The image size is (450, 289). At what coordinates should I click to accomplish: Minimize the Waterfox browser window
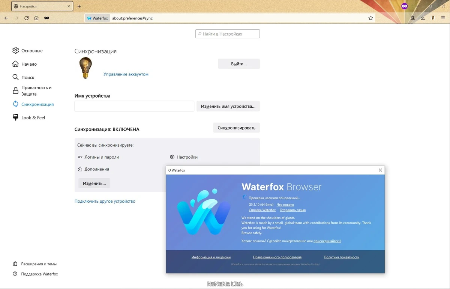click(x=418, y=6)
